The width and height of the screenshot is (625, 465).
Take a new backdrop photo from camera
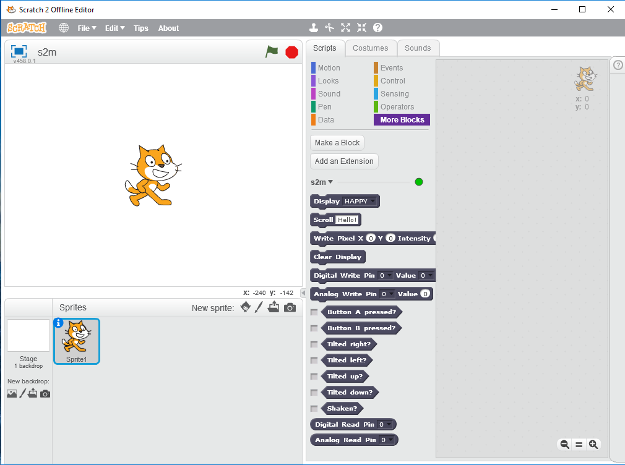(x=45, y=394)
